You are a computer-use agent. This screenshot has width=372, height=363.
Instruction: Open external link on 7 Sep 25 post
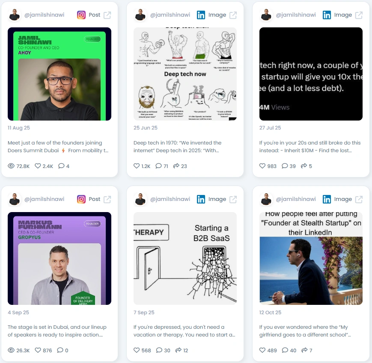click(233, 199)
